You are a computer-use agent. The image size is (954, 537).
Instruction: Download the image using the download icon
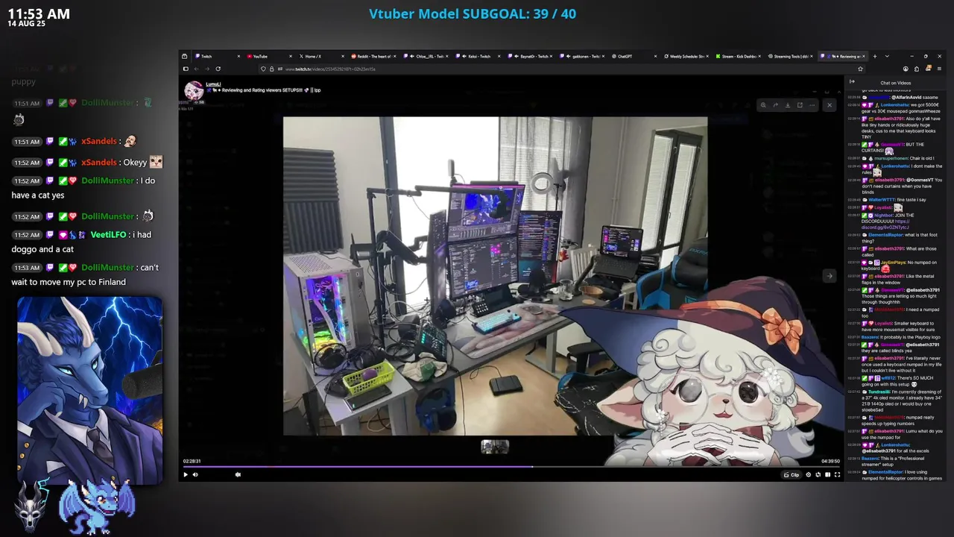coord(788,105)
